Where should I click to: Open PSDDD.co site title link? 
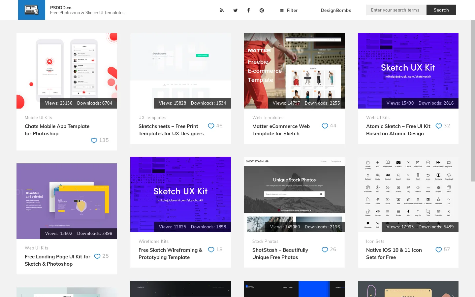pyautogui.click(x=61, y=8)
